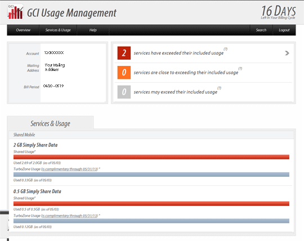The image size is (304, 241).
Task: Click the gray badge showing 0
Action: (x=124, y=92)
